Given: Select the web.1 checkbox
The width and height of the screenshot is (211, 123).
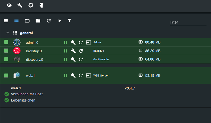Looking at the screenshot, I should pos(6,75).
